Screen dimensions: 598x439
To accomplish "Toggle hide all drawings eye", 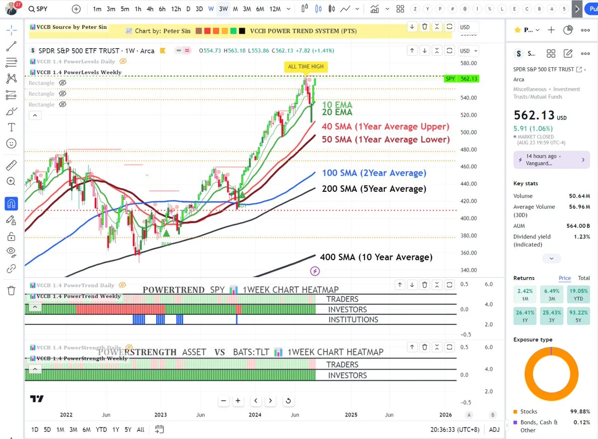I will (x=11, y=253).
